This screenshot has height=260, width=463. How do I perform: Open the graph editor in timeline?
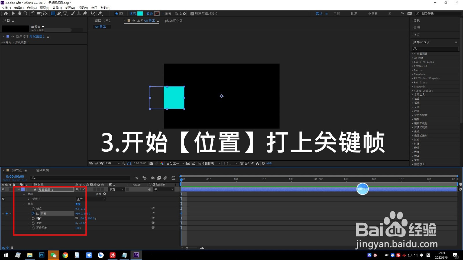173,178
